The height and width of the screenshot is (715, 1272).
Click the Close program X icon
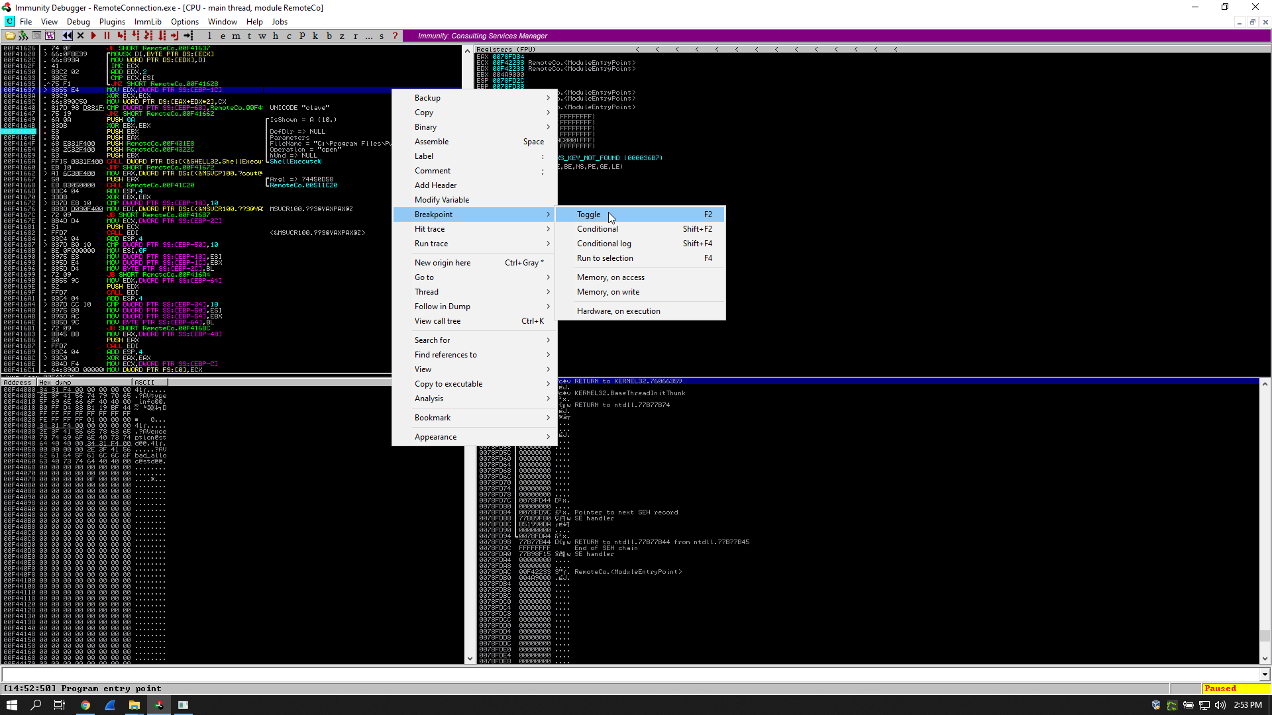click(x=81, y=36)
